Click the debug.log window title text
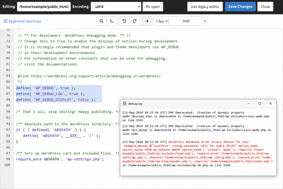This screenshot has width=283, height=189. pyautogui.click(x=135, y=104)
